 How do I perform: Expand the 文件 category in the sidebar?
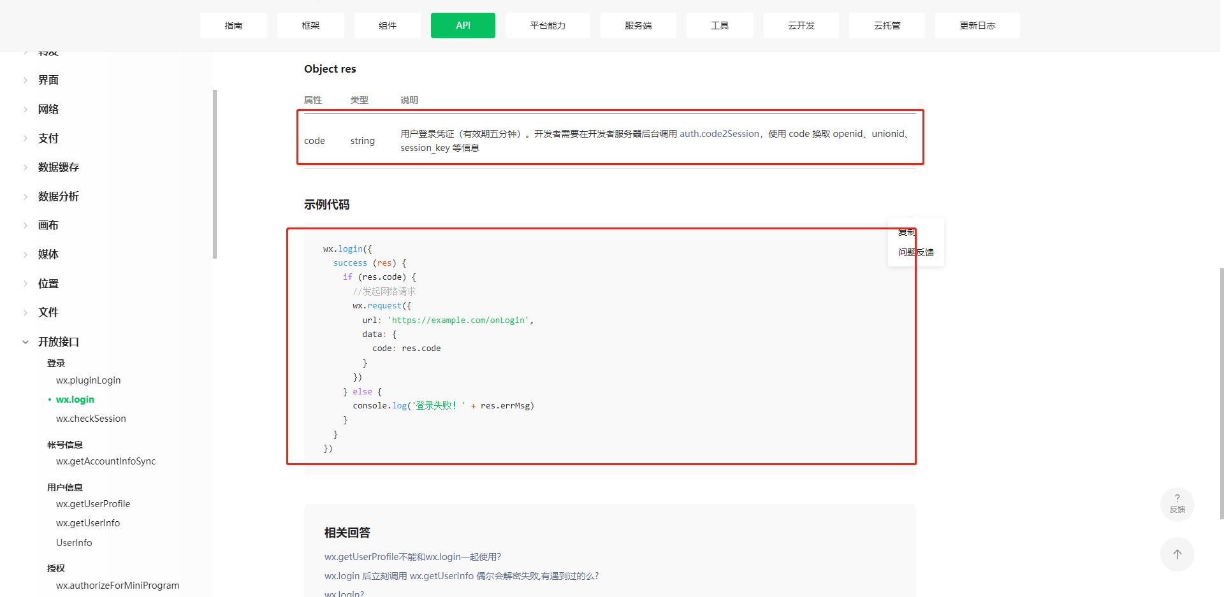(x=47, y=312)
